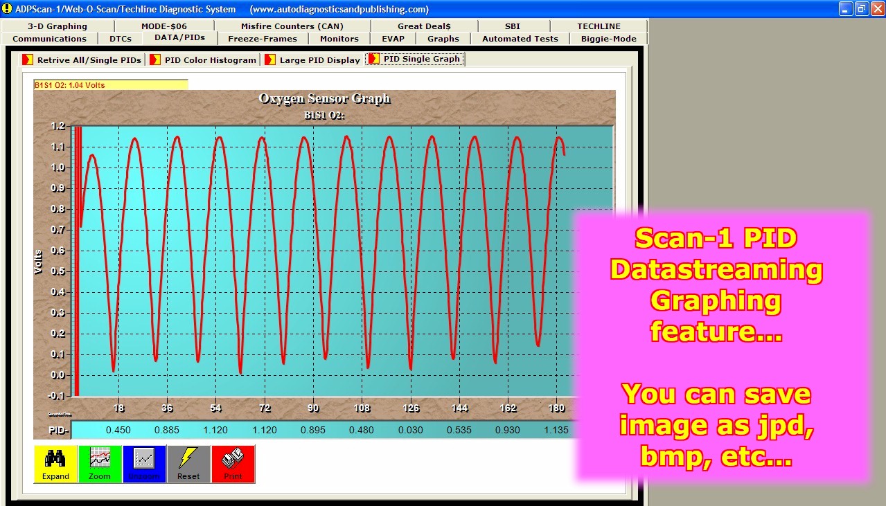This screenshot has width=886, height=506.
Task: Click PID value 0.480
Action: tap(362, 430)
